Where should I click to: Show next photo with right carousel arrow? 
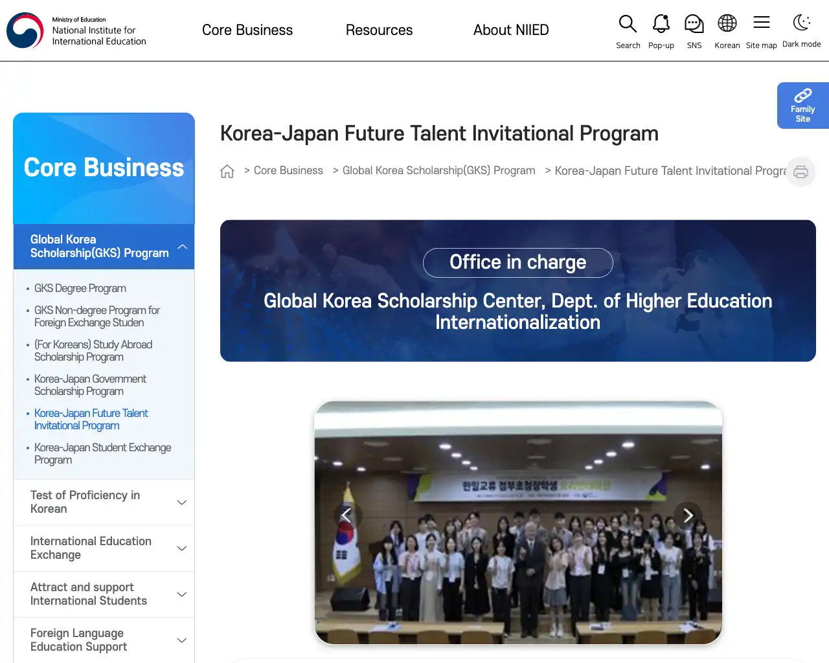click(688, 515)
